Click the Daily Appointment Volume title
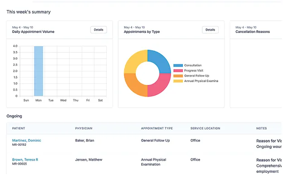The width and height of the screenshot is (283, 176). [x=33, y=32]
